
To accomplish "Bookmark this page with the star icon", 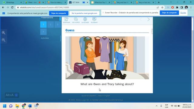I will 162,7.
